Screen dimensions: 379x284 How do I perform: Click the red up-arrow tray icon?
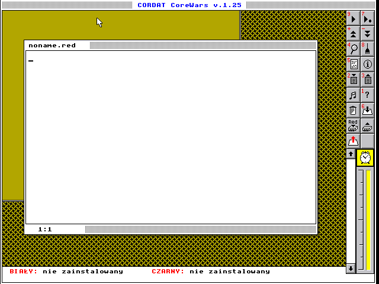pos(353,141)
